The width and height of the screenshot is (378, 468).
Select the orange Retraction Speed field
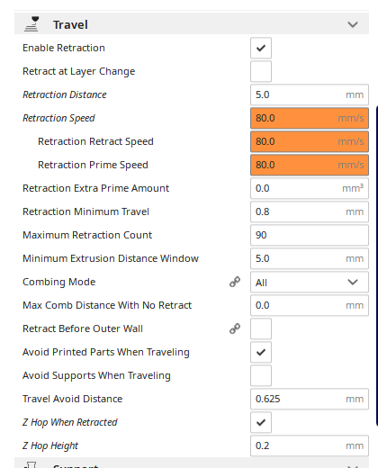point(310,118)
